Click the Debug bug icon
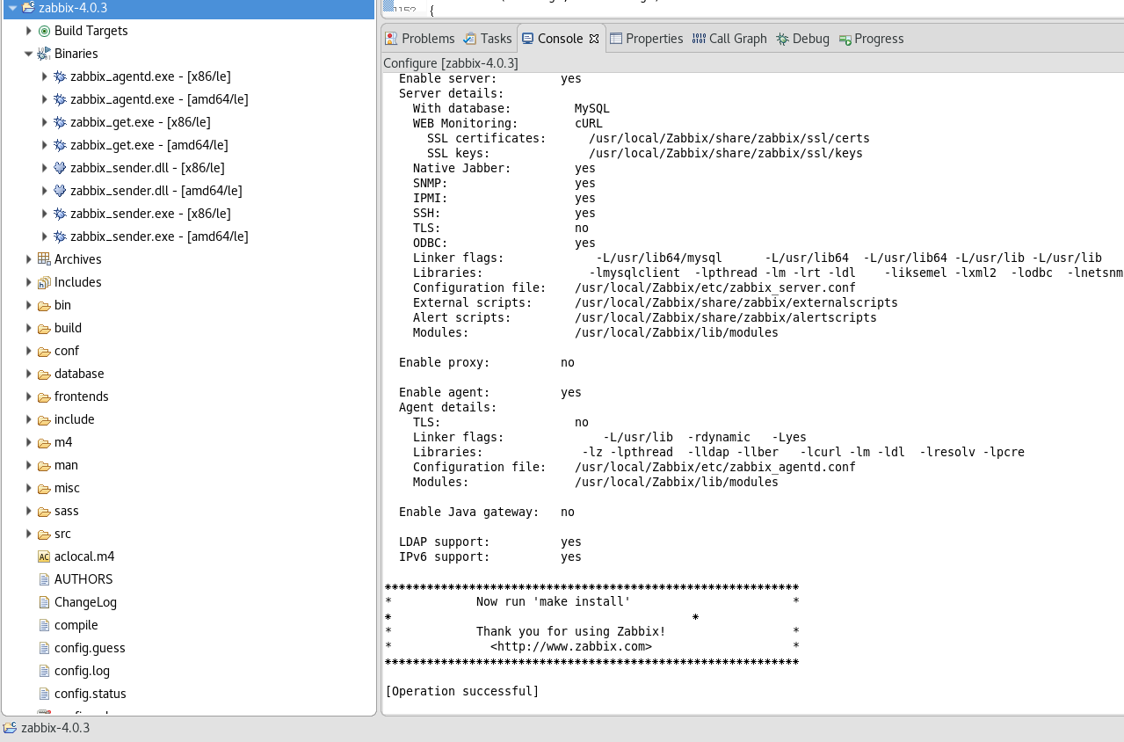 pyautogui.click(x=782, y=39)
